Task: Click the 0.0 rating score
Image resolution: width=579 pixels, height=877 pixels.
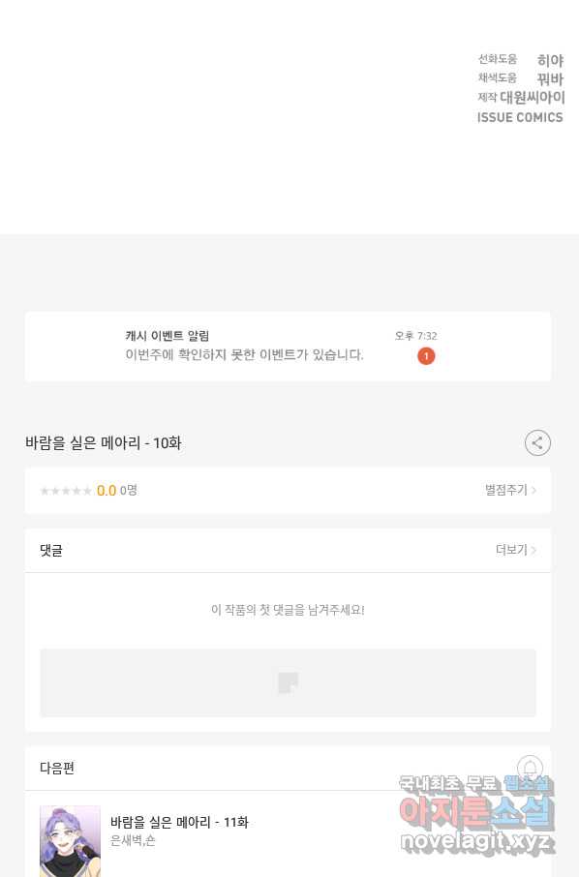Action: [x=107, y=491]
